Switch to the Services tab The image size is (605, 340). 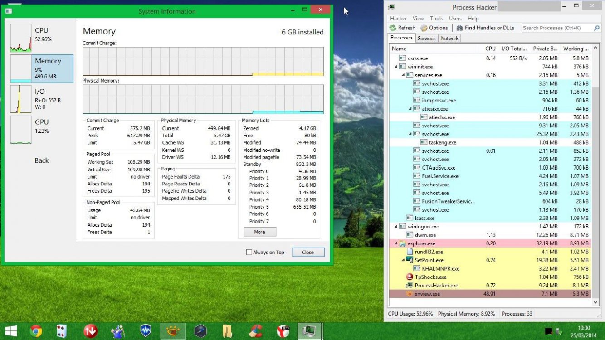[x=426, y=39]
